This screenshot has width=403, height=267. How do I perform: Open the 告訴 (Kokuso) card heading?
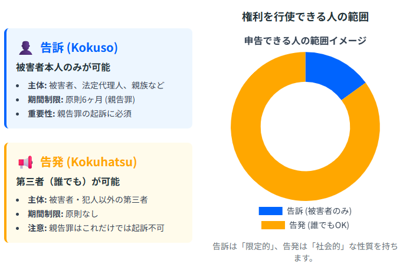coord(79,48)
